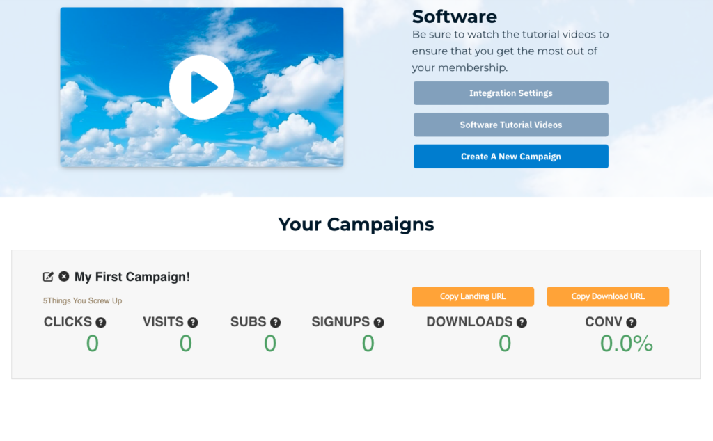Open help icon next to CLICKS

coord(101,323)
